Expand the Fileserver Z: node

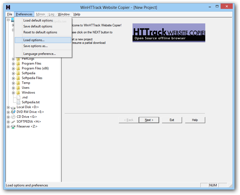(8, 127)
